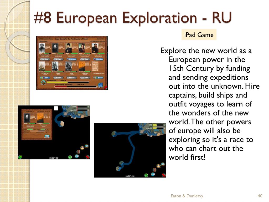269x202 pixels.
Task: Click the discovered circle on 06/05/1493 map
Action: click(61, 124)
